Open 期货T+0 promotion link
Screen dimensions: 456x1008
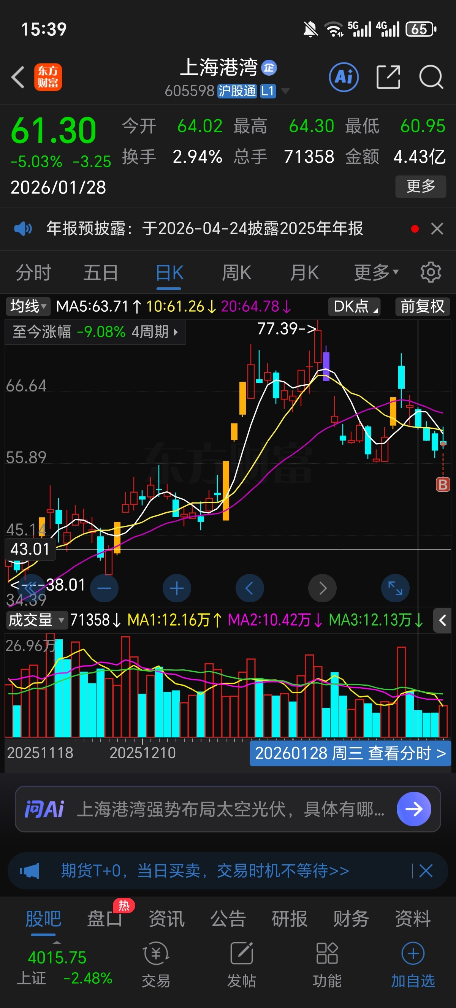pyautogui.click(x=205, y=871)
